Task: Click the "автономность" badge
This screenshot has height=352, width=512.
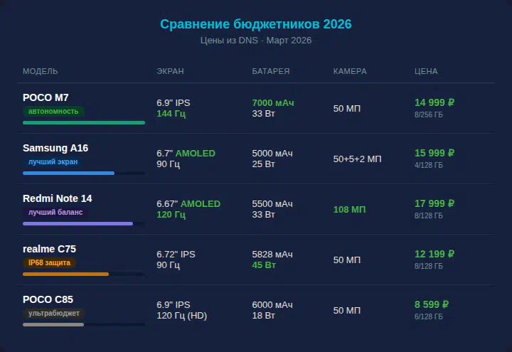Action: [x=53, y=112]
